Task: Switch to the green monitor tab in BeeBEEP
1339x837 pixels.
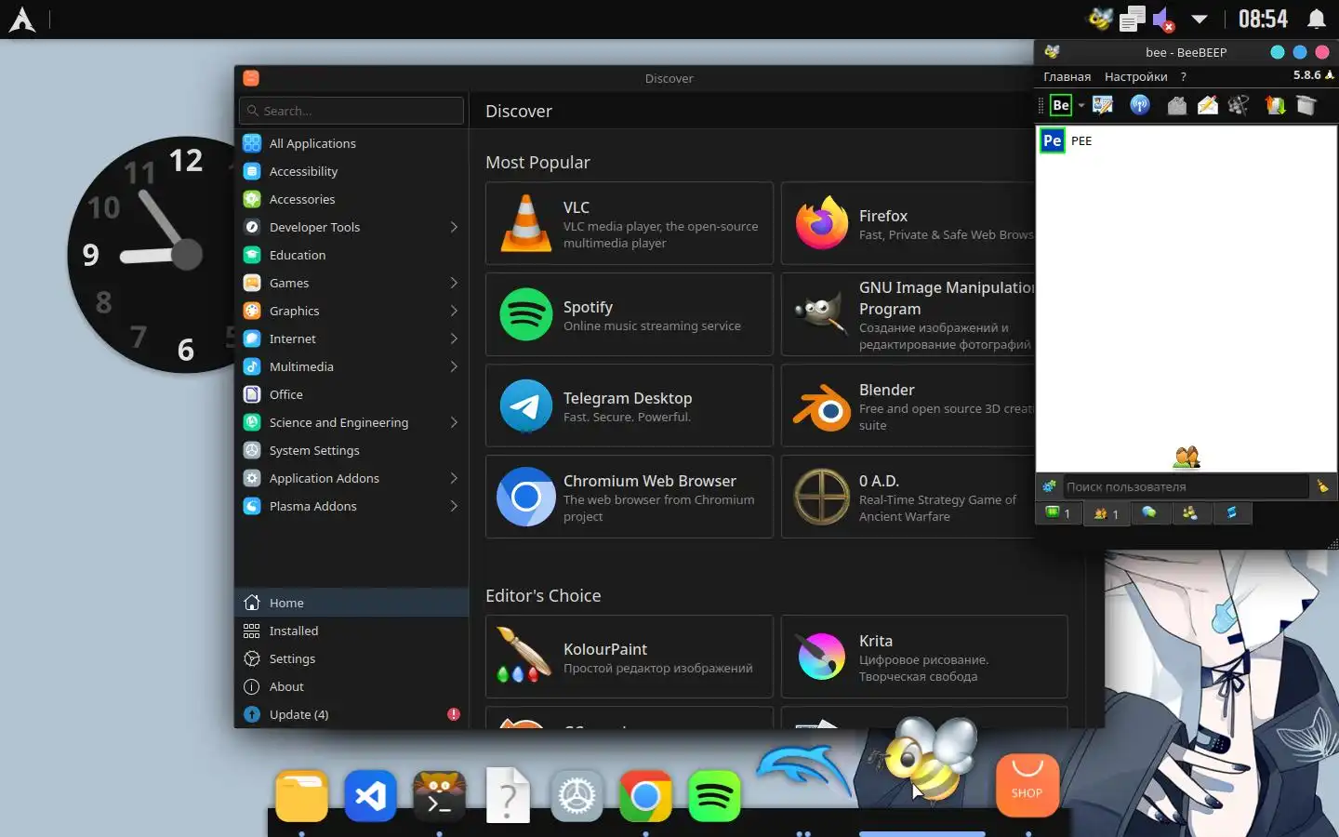Action: point(1058,512)
